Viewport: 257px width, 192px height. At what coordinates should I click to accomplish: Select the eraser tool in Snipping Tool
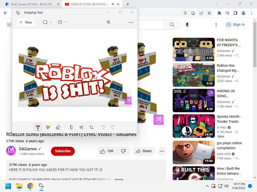pos(58,127)
